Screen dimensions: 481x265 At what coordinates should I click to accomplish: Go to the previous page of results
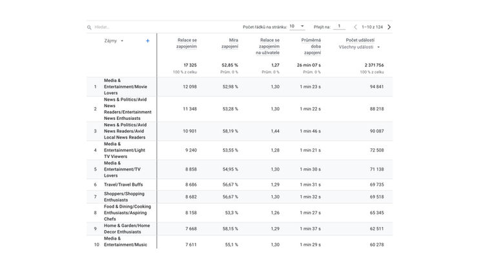tap(355, 27)
